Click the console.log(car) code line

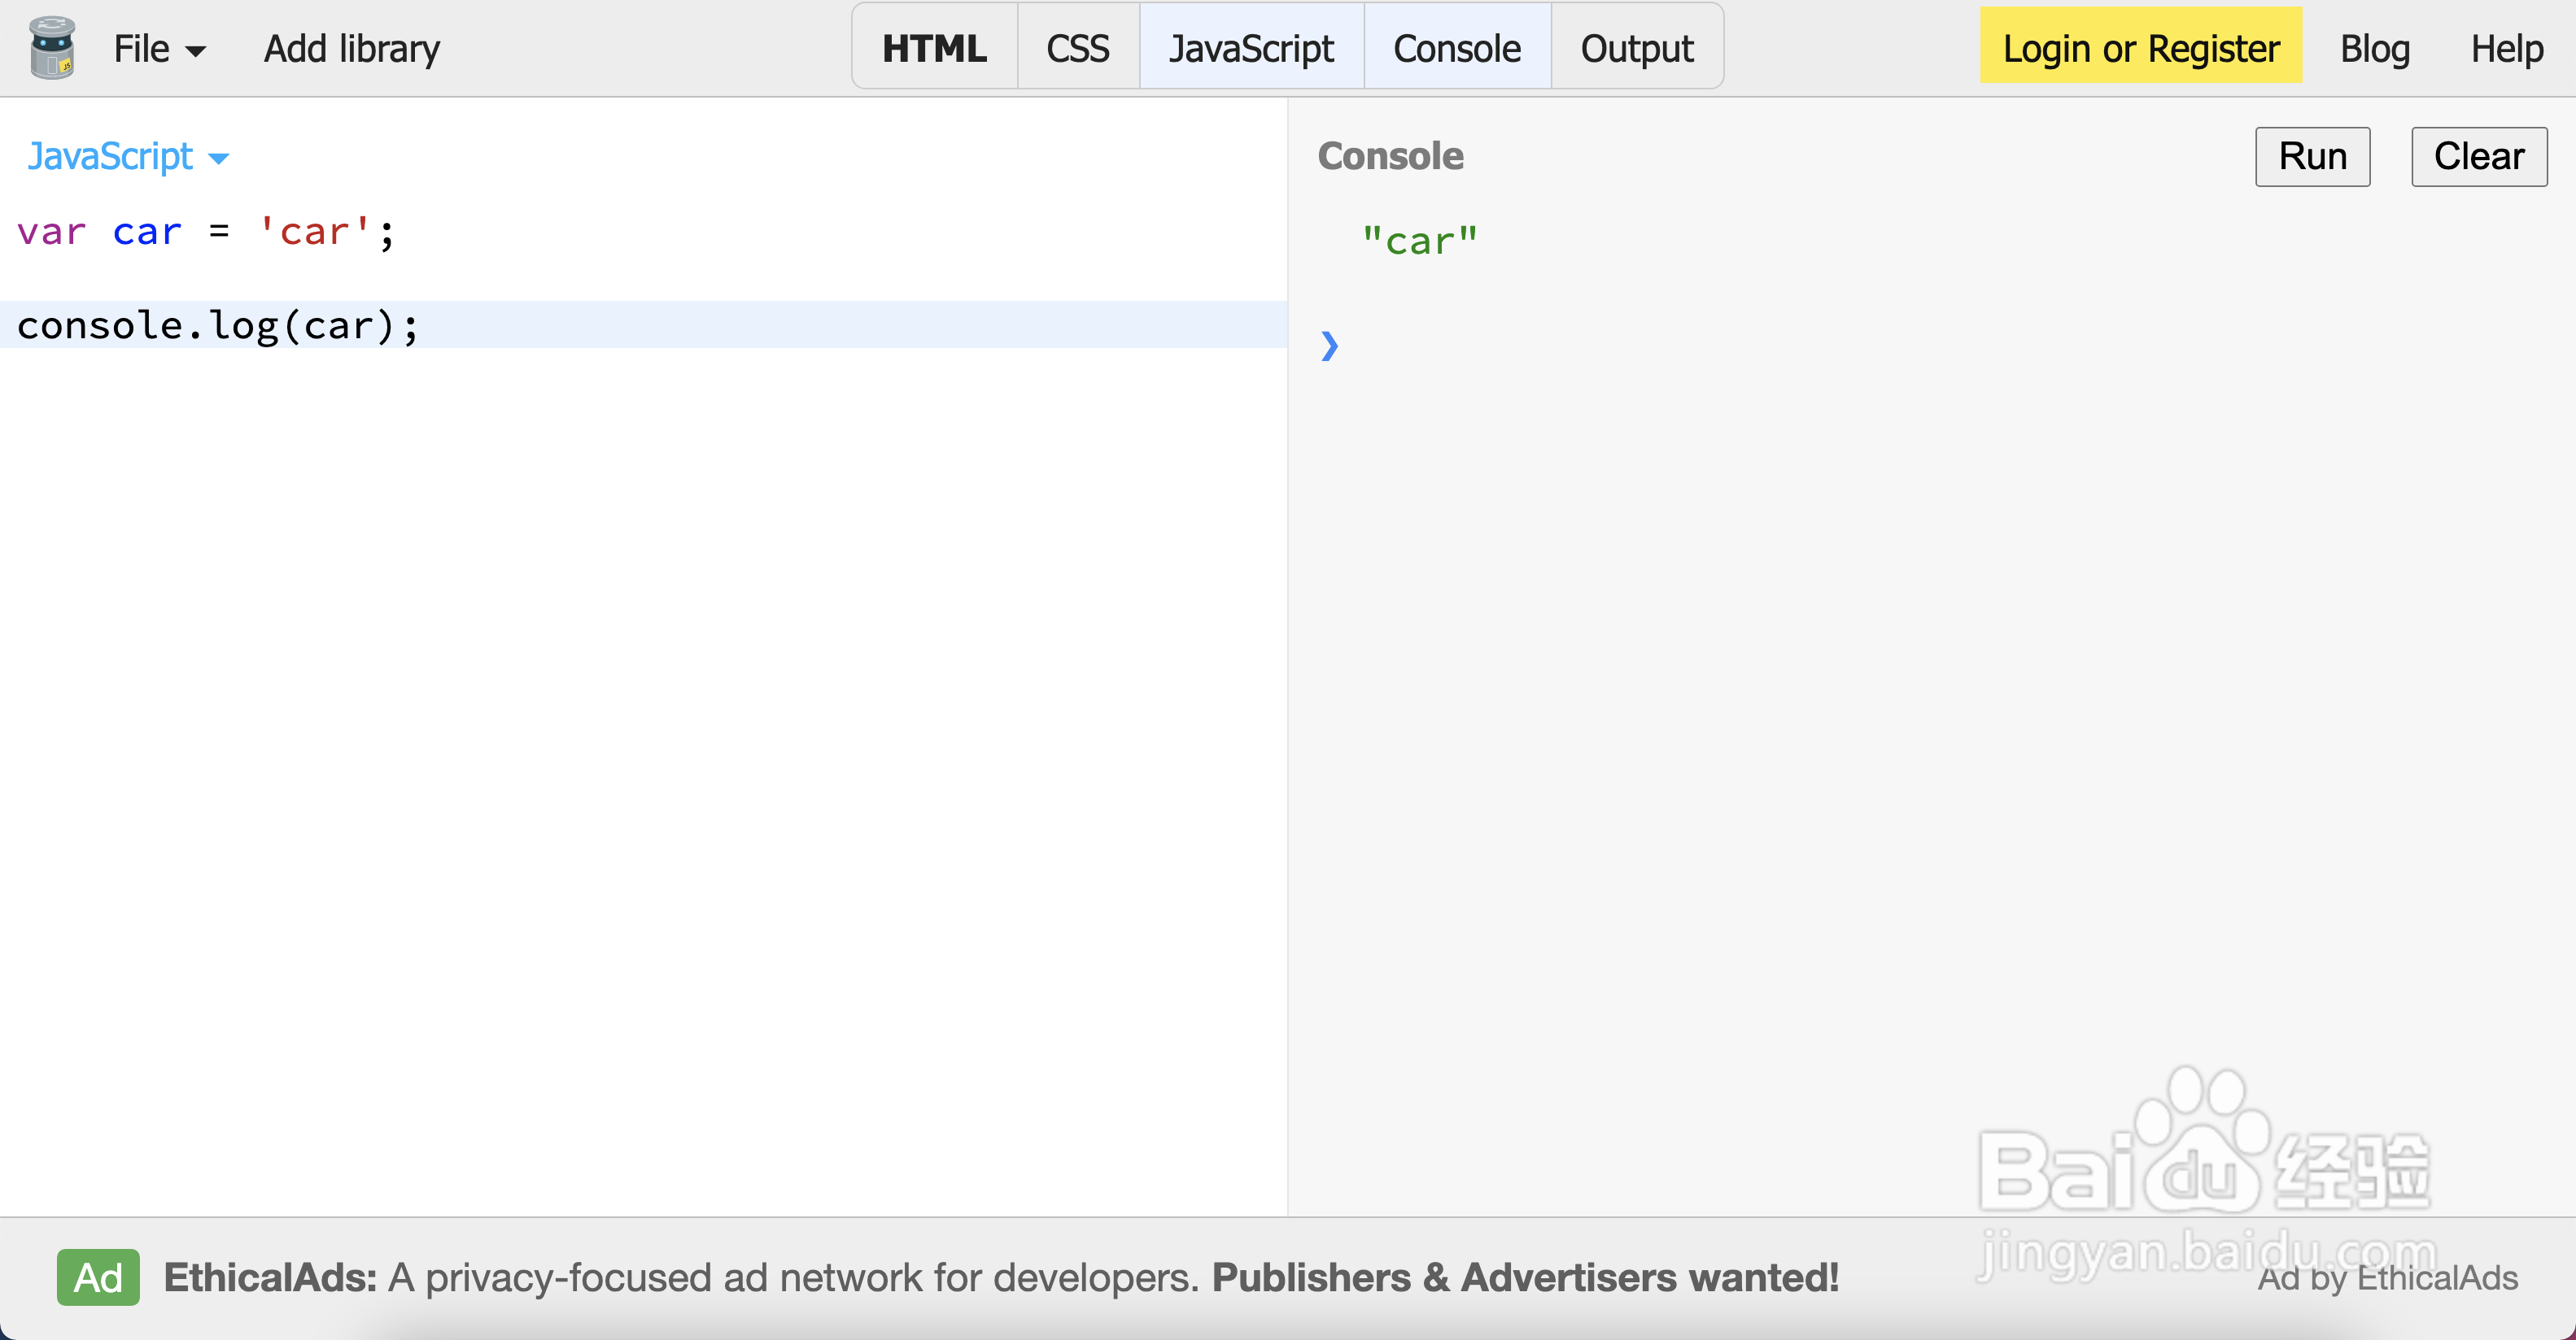click(x=218, y=326)
